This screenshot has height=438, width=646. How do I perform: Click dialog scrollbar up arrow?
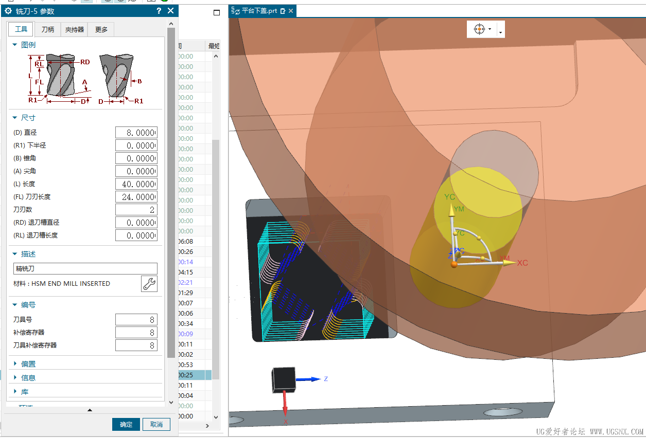(171, 24)
